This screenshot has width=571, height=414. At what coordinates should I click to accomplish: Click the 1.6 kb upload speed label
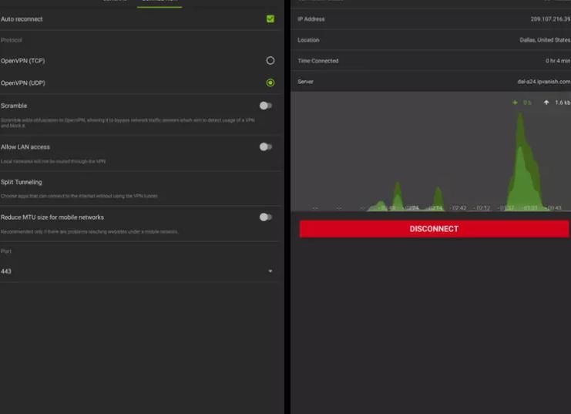point(563,103)
